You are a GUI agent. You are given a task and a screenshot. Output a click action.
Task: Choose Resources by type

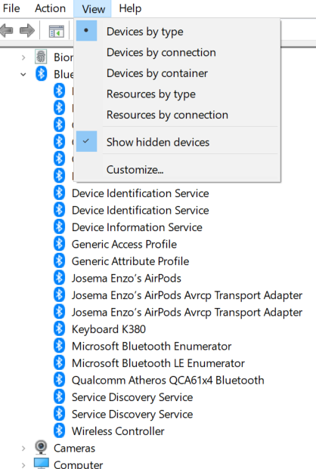point(177,94)
